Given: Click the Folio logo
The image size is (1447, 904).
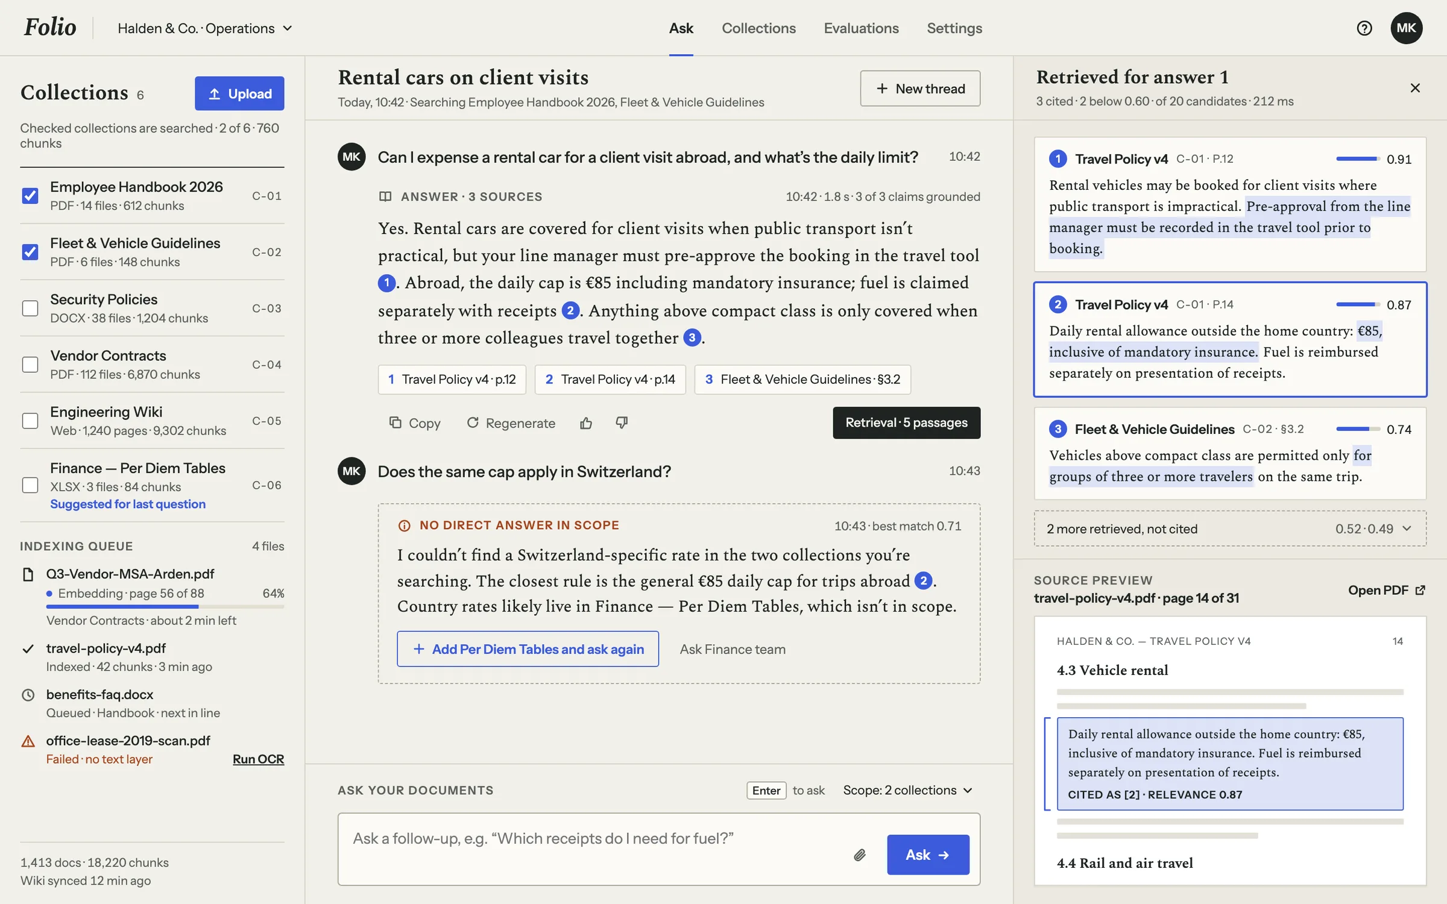Looking at the screenshot, I should (x=50, y=27).
